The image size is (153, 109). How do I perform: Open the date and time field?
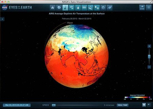(17, 105)
